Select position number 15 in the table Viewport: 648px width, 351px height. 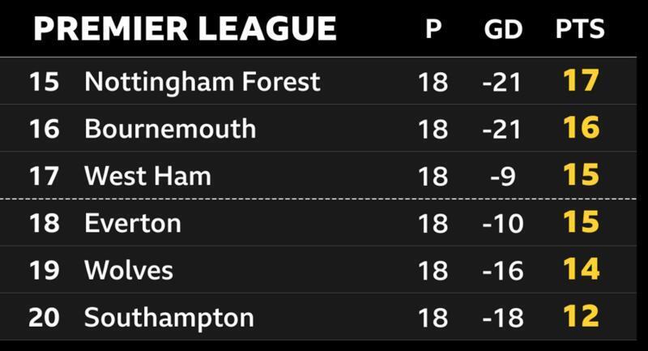pyautogui.click(x=44, y=81)
